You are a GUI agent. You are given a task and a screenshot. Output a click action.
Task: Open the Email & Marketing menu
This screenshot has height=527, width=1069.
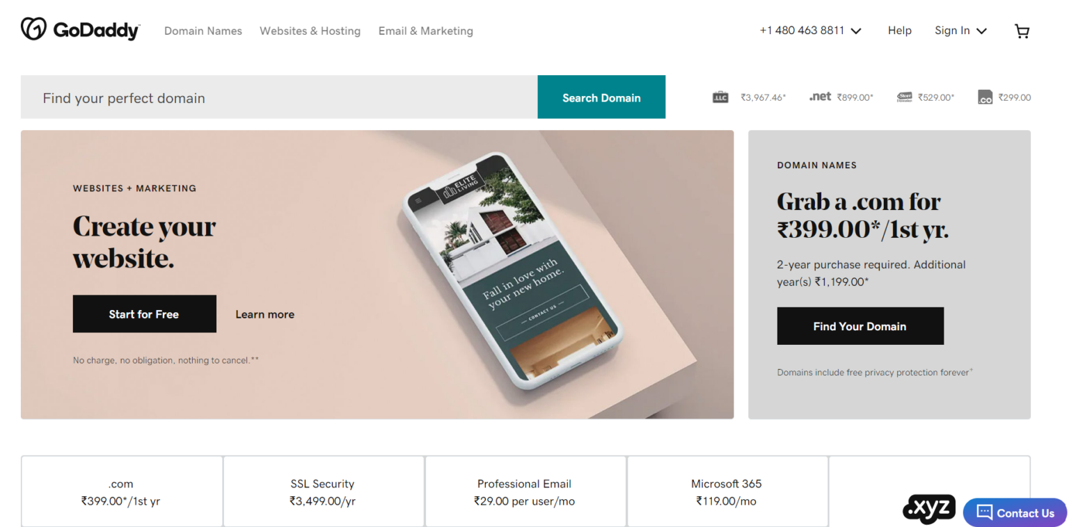(426, 31)
